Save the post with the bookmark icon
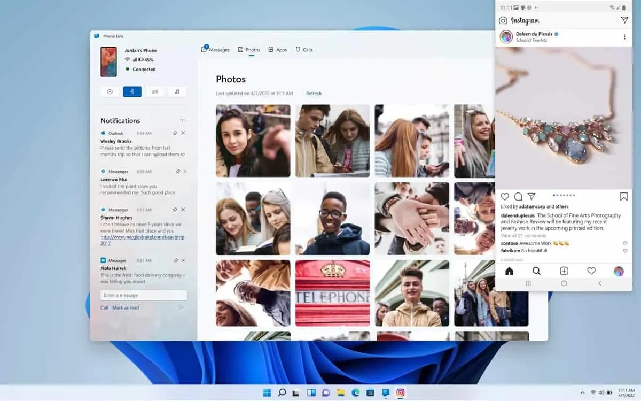Screen dimensions: 641x401 pos(623,196)
